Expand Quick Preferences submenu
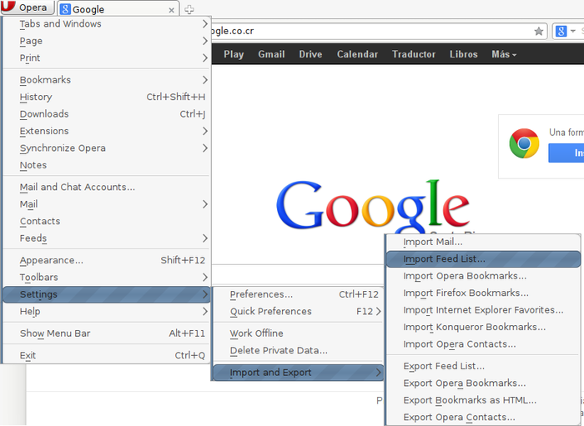584x426 pixels. 299,312
